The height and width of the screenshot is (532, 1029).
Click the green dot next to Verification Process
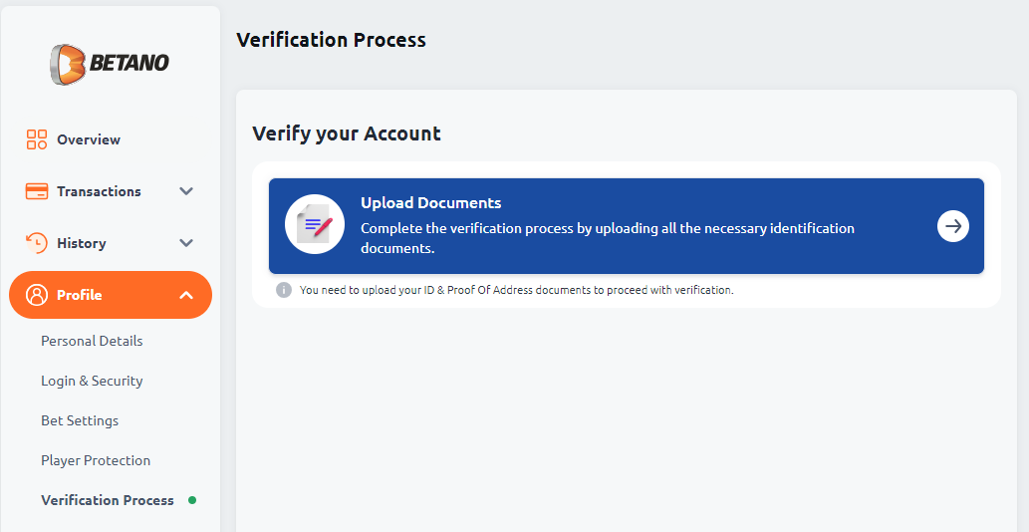(x=192, y=500)
